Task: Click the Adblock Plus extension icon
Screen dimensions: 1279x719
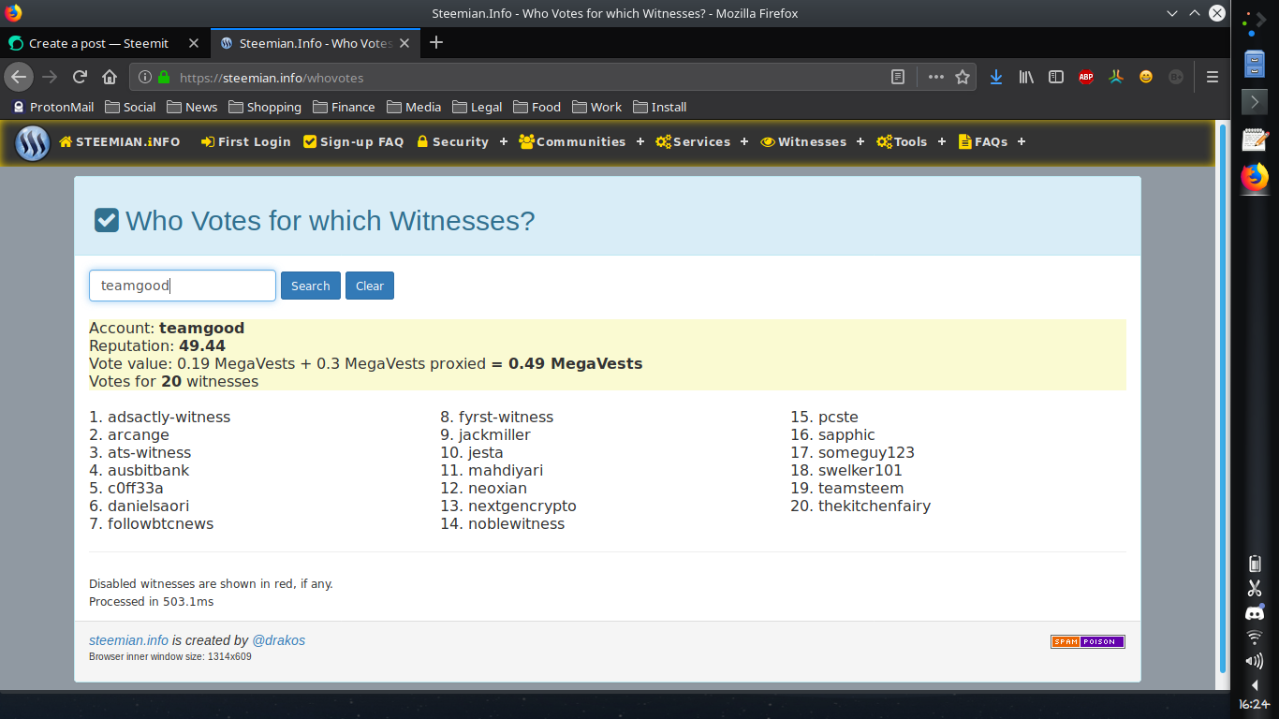Action: (1086, 78)
